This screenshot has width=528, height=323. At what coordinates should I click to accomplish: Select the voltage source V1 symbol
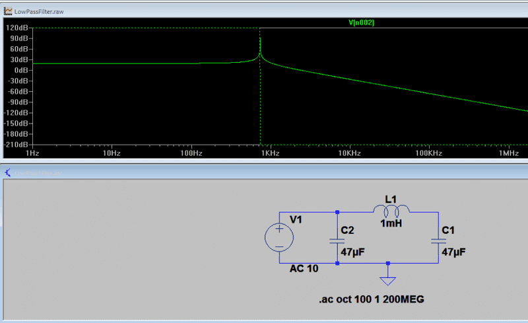point(280,237)
